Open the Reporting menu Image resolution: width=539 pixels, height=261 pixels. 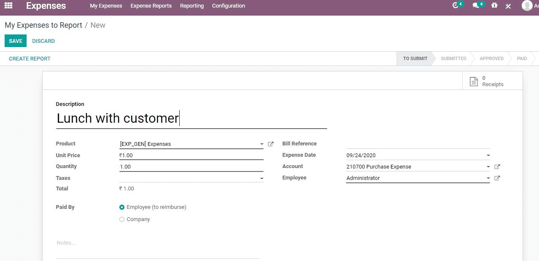coord(192,6)
